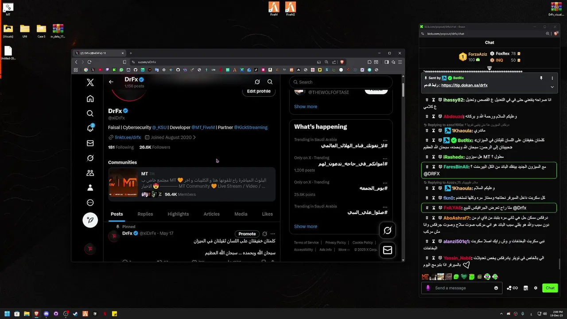Click Grok icon on the pinned post
The image size is (567, 319).
point(264,233)
